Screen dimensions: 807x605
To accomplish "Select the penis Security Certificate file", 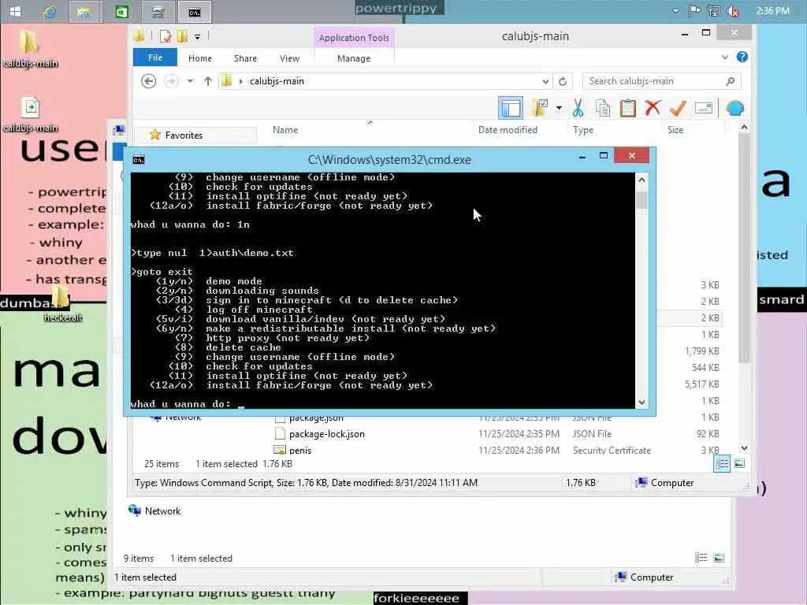I will pos(300,450).
